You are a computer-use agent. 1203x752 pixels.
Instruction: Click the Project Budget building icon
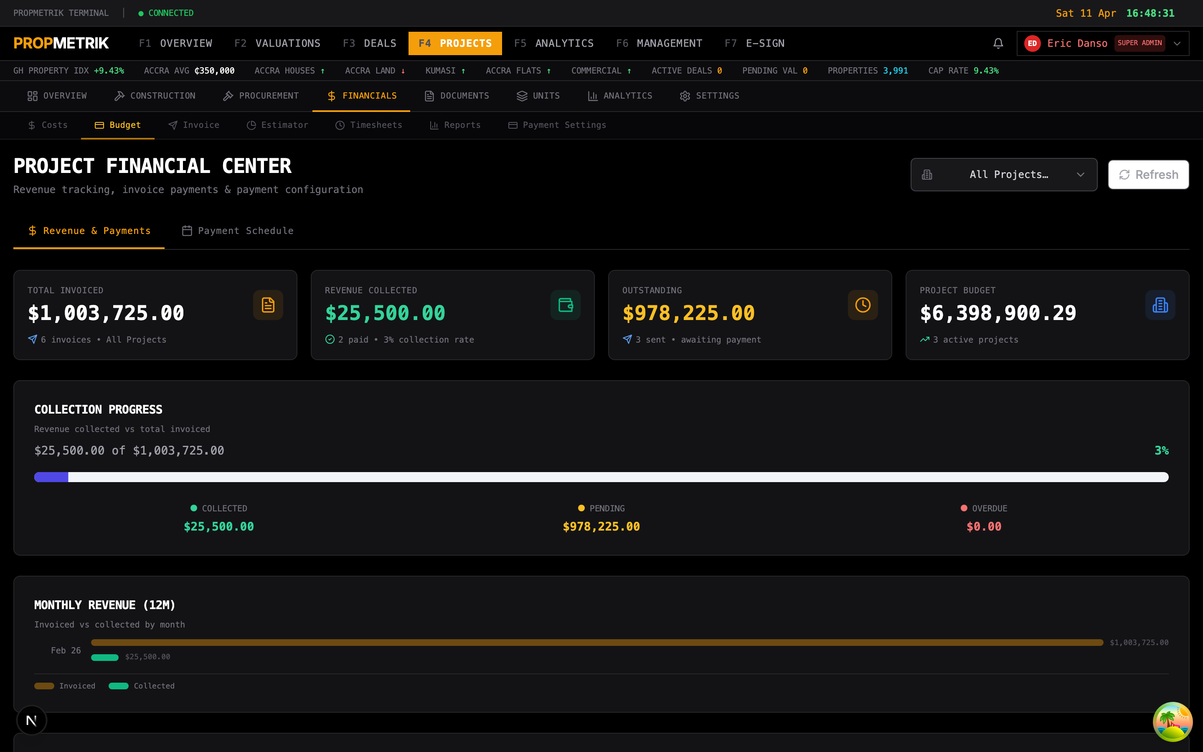click(1160, 305)
